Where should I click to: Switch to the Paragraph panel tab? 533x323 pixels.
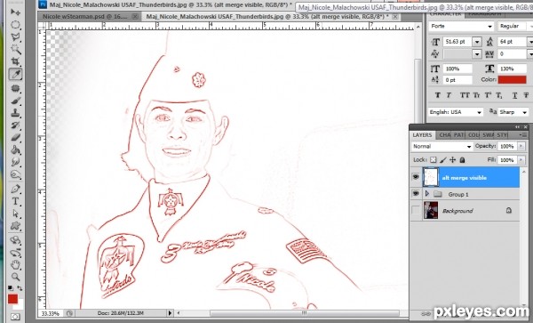pyautogui.click(x=484, y=14)
